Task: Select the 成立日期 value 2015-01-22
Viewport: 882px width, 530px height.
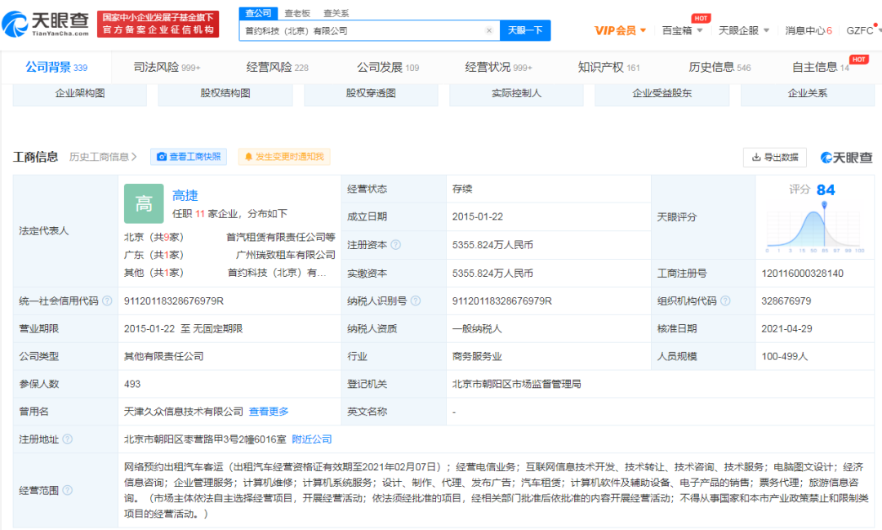Action: (x=478, y=216)
